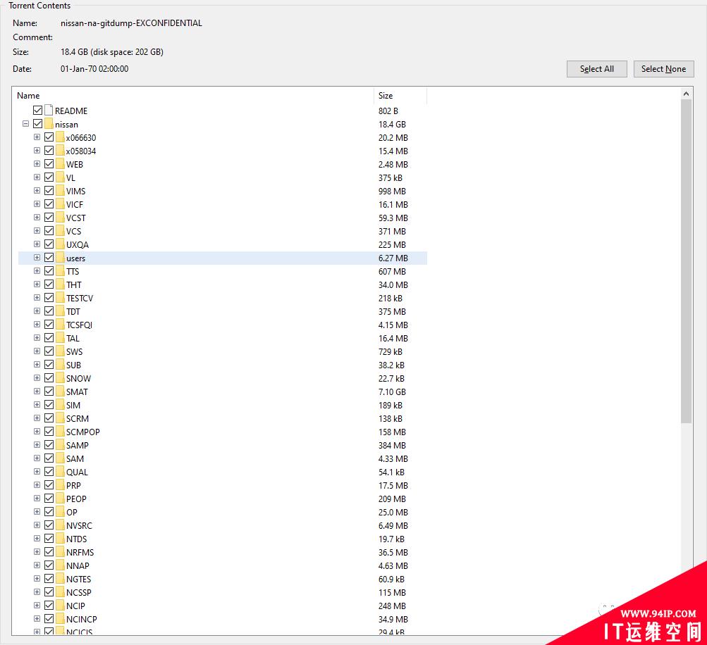Sort by the Size column header
The height and width of the screenshot is (645, 707).
pyautogui.click(x=400, y=96)
